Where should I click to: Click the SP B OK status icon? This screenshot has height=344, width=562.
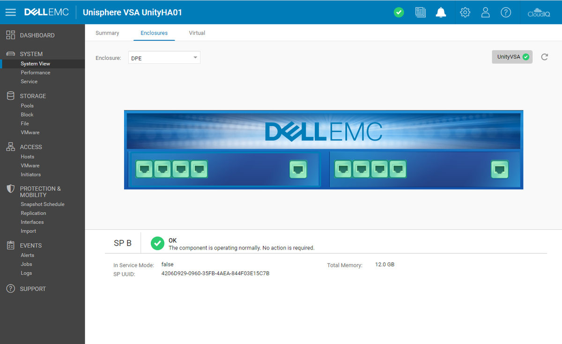click(x=157, y=243)
